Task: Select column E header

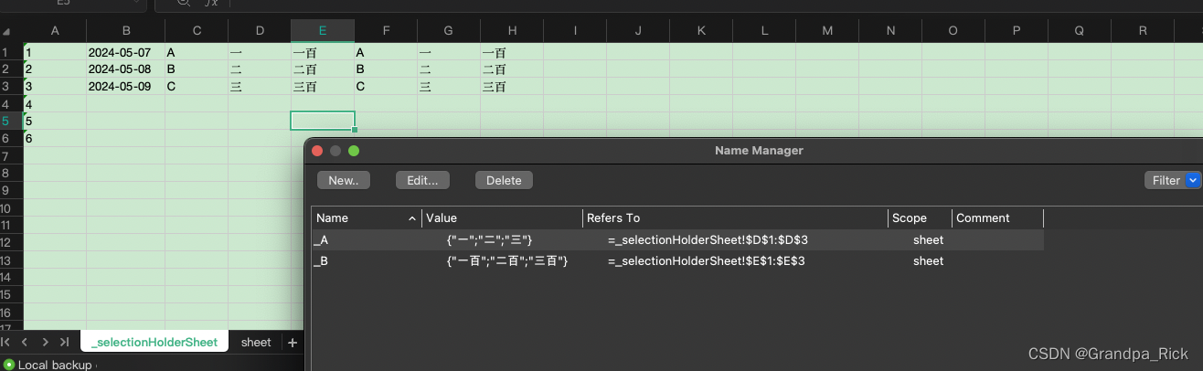Action: tap(323, 31)
